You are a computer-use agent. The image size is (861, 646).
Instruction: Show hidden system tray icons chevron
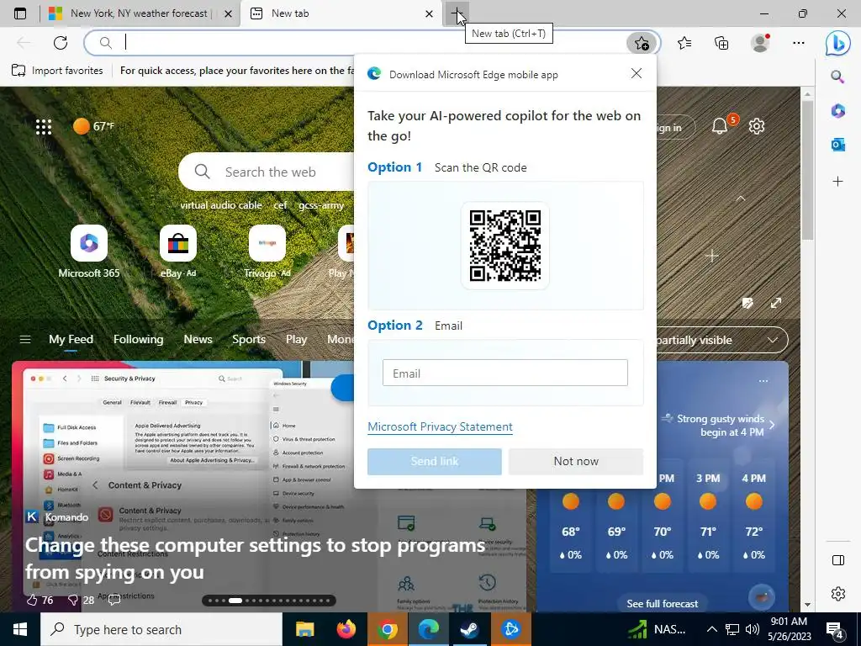[711, 629]
